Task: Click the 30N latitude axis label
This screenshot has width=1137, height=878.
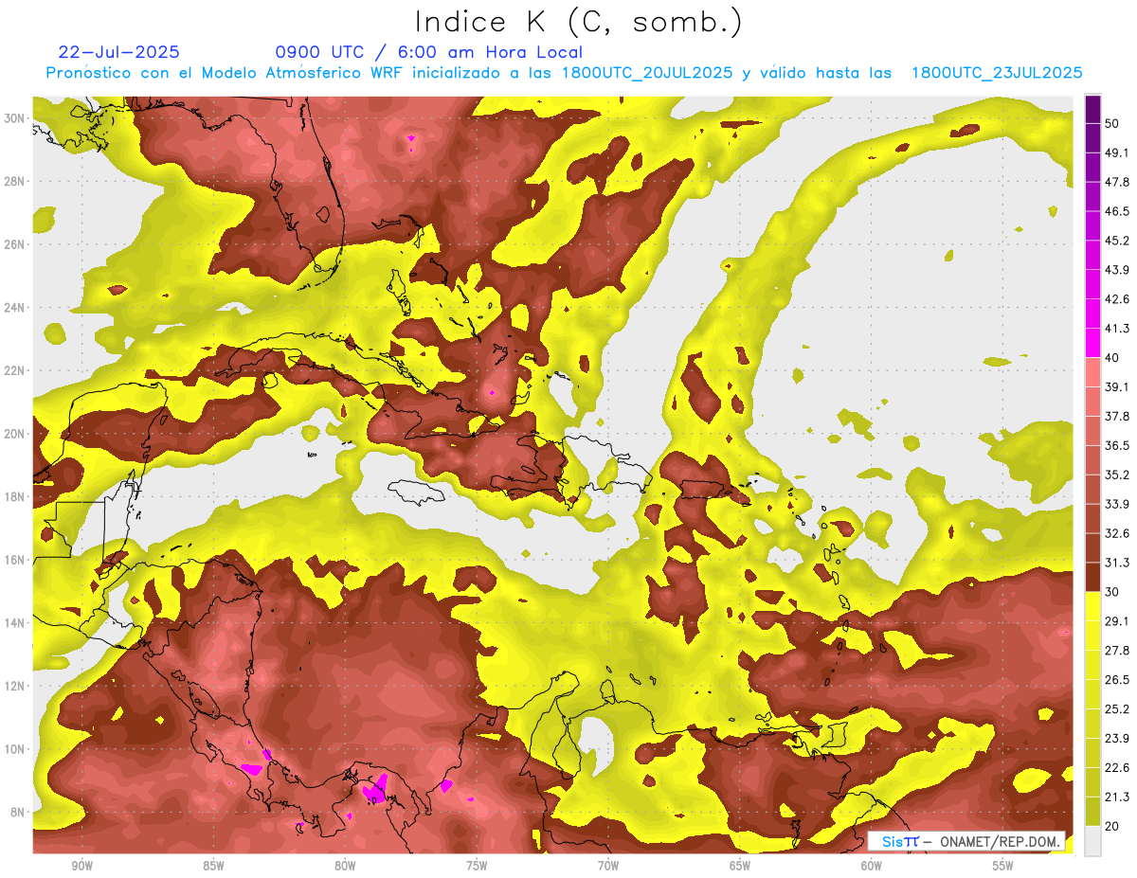Action: tap(14, 117)
